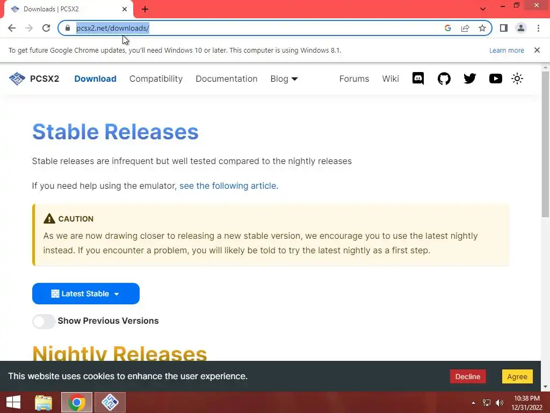The height and width of the screenshot is (413, 550).
Task: Toggle light/dark theme sun icon
Action: (517, 79)
